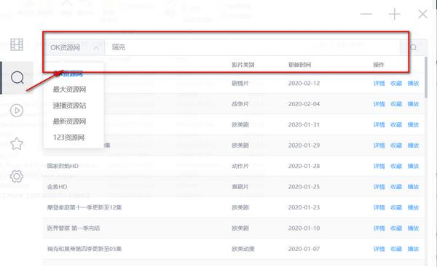437x267 pixels.
Task: Click 收藏 for 医界警察 第一季完结
Action: point(396,228)
